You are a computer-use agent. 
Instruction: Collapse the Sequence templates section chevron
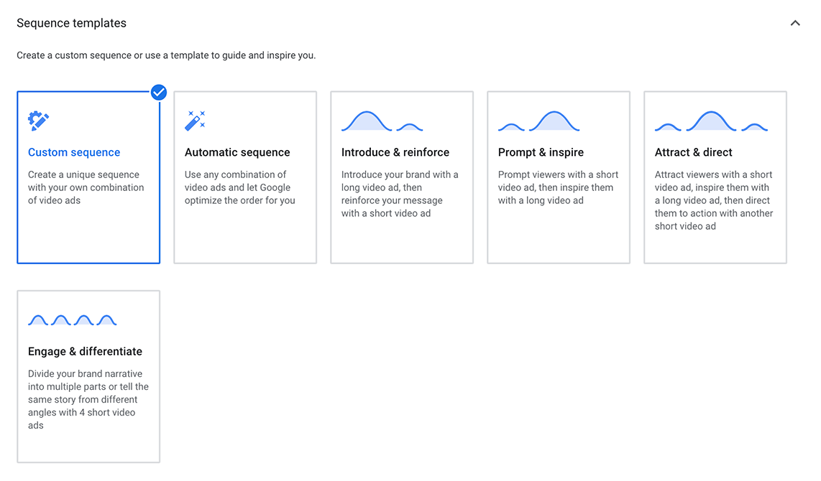point(795,23)
